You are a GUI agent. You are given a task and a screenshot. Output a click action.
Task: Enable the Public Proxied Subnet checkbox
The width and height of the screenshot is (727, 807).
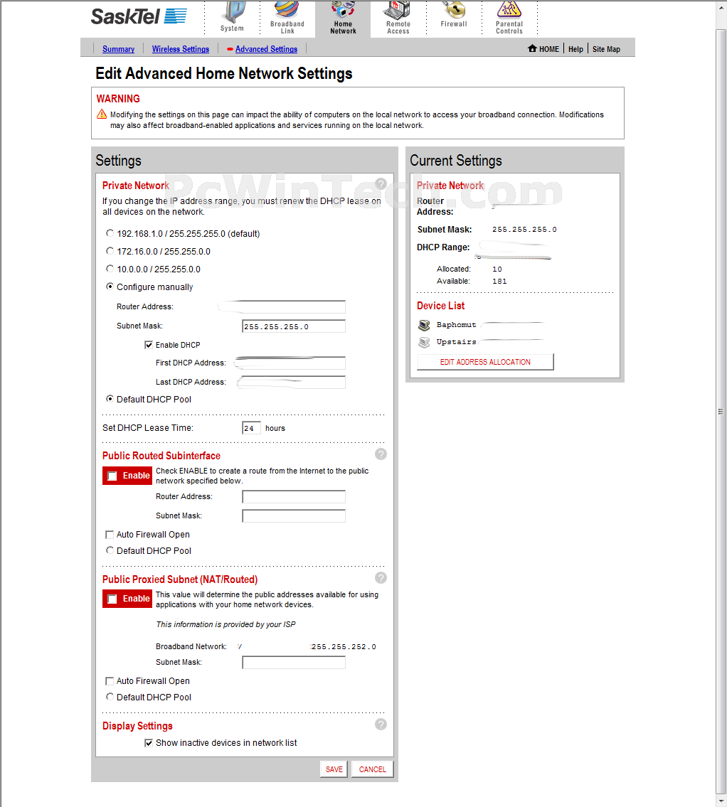tap(112, 599)
